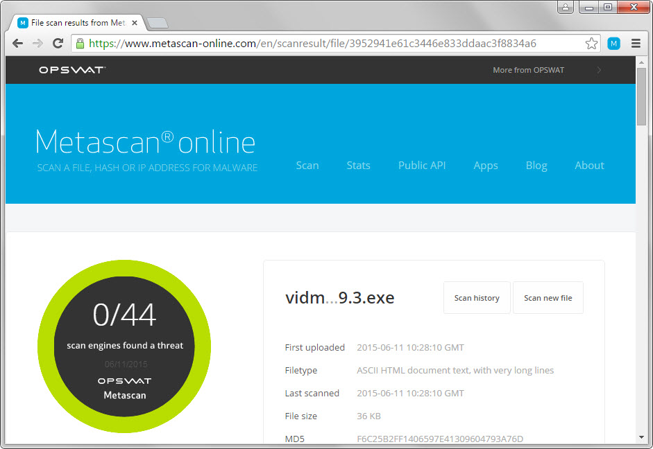Click the Scan history button
This screenshot has height=449, width=653.
coord(477,298)
